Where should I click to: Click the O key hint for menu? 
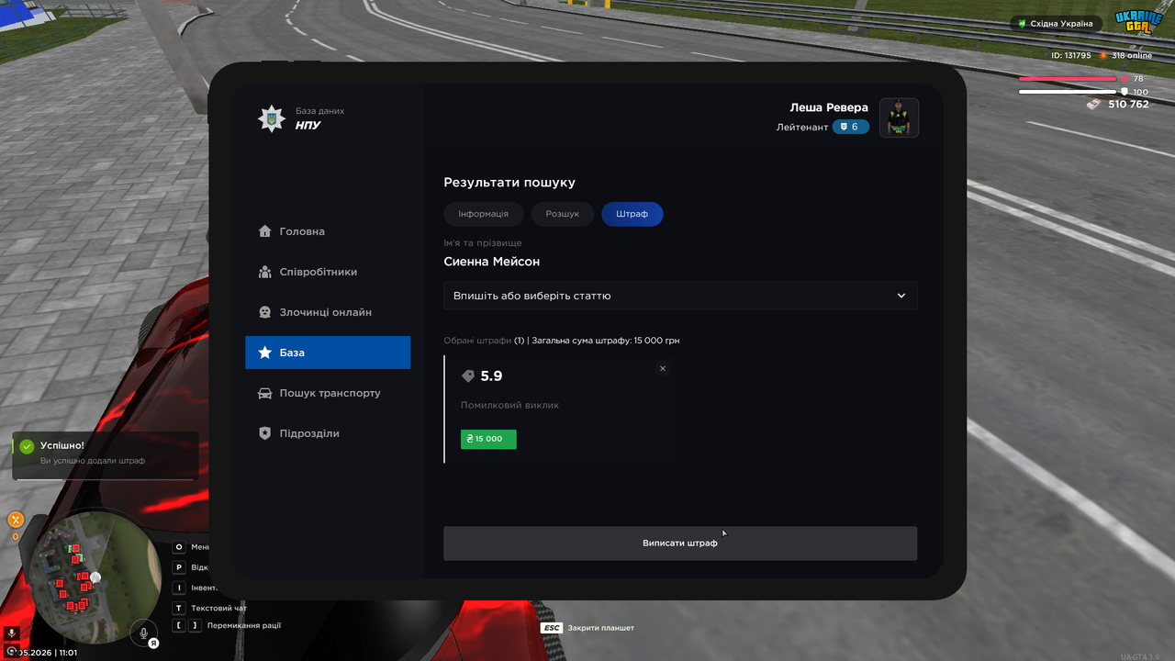(179, 546)
